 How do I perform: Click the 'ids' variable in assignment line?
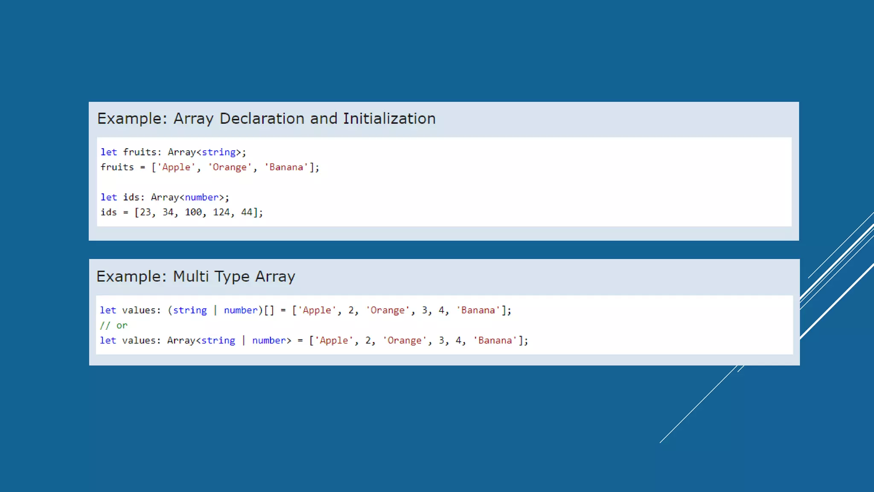click(108, 212)
